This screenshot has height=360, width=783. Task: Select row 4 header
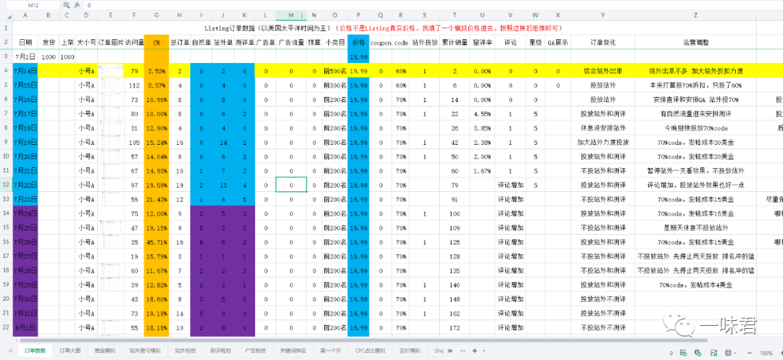6,71
